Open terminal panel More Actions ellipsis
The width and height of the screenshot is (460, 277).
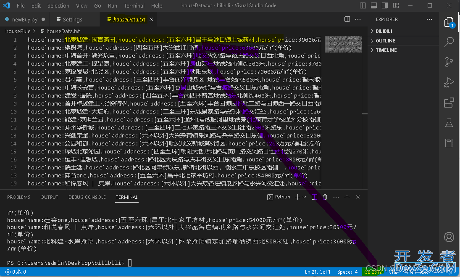click(336, 197)
